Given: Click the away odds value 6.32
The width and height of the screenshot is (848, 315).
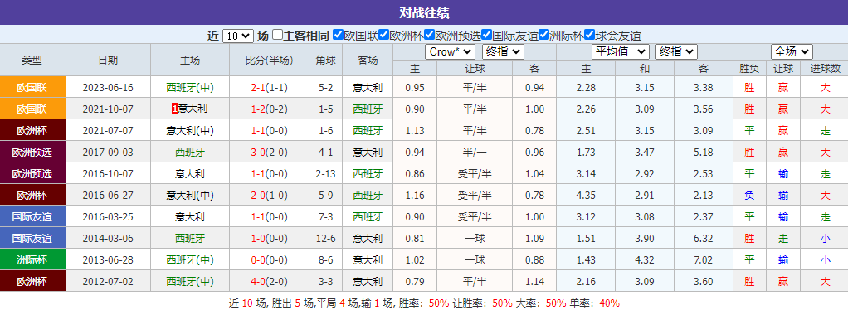Looking at the screenshot, I should coord(704,238).
